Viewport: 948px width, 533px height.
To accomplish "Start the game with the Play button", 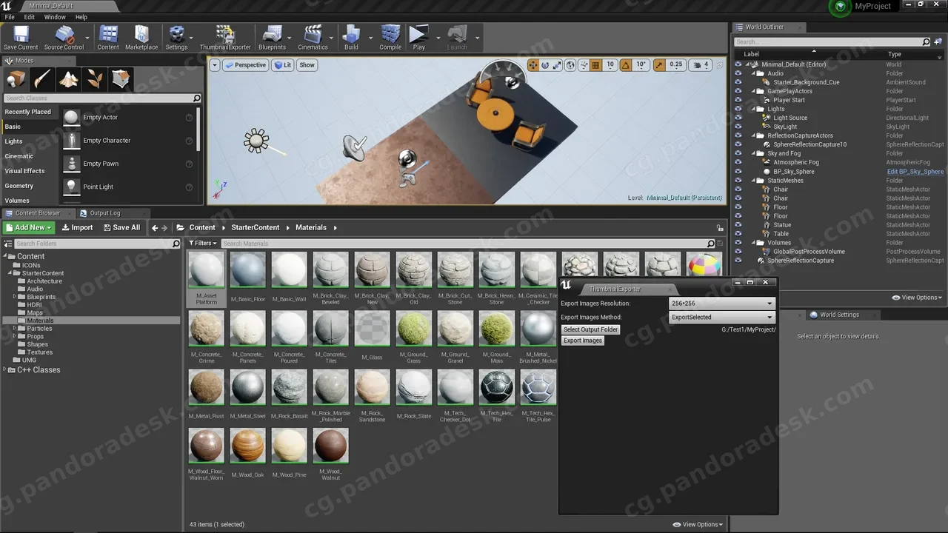I will [x=419, y=38].
